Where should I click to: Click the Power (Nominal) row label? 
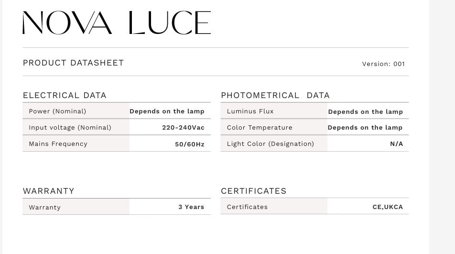[x=57, y=111]
